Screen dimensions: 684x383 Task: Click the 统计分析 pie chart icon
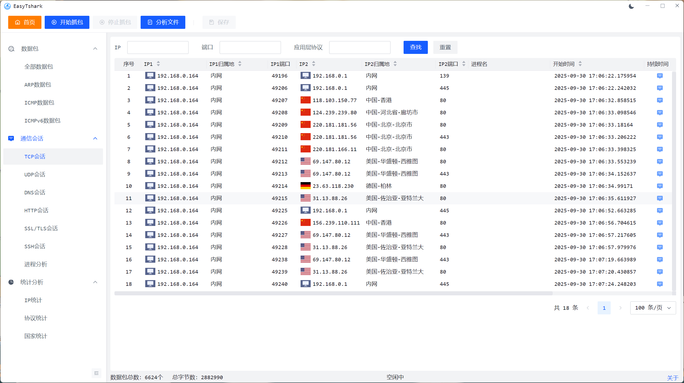(x=11, y=282)
